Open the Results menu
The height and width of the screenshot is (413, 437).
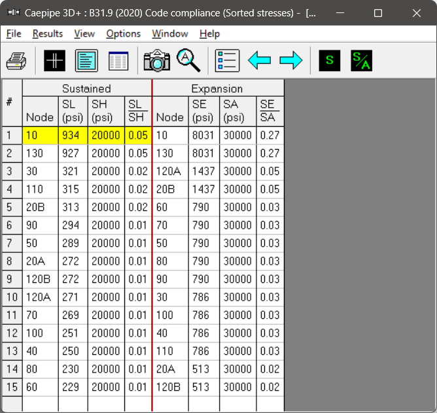click(x=48, y=33)
